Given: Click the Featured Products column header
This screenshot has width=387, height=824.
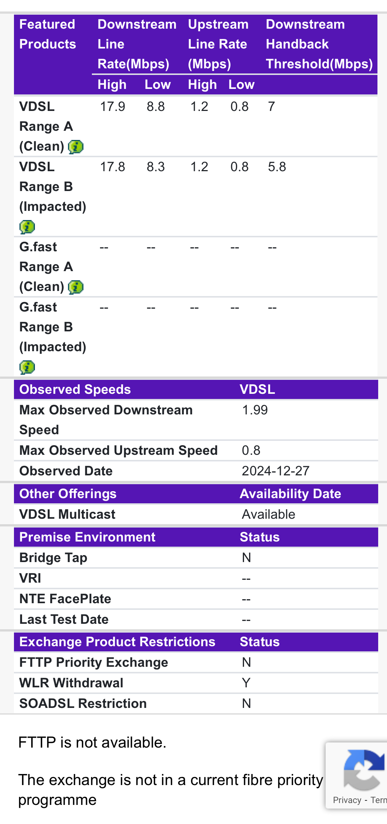Looking at the screenshot, I should [x=47, y=34].
